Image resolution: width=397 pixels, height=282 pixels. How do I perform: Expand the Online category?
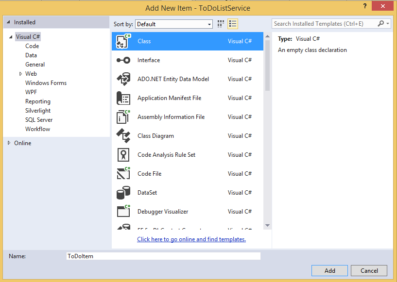[x=9, y=143]
